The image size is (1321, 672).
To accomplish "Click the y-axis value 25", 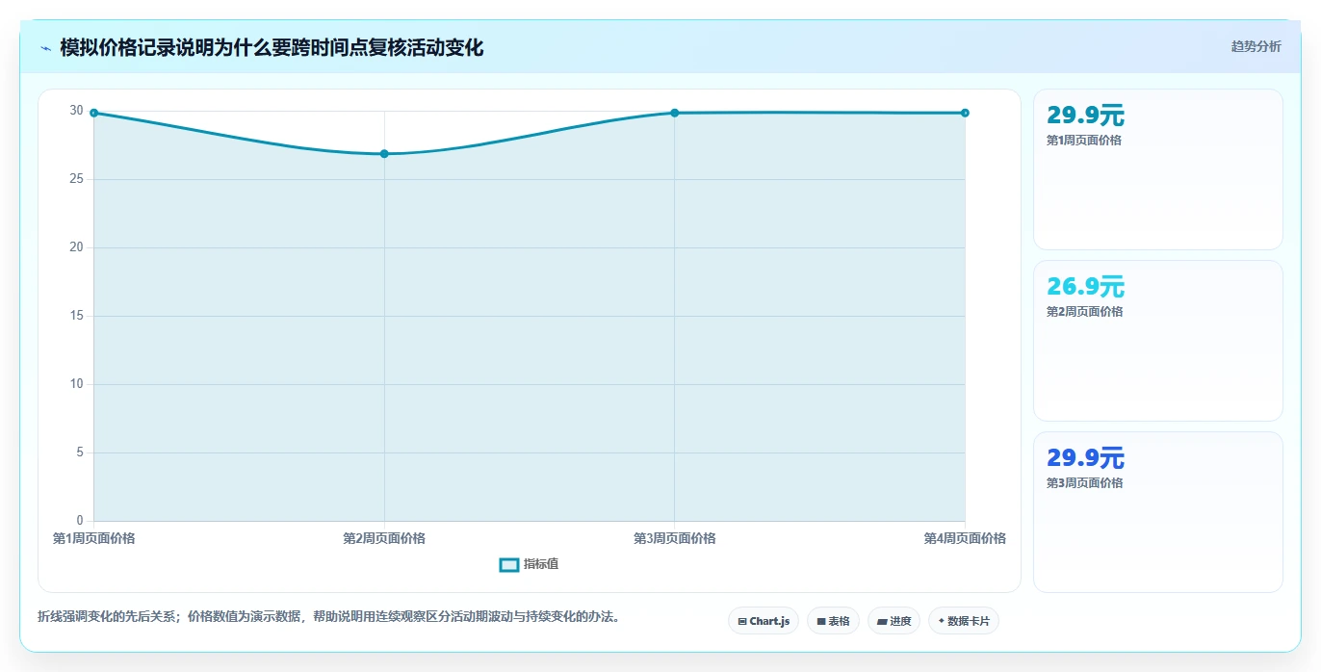I will [76, 179].
